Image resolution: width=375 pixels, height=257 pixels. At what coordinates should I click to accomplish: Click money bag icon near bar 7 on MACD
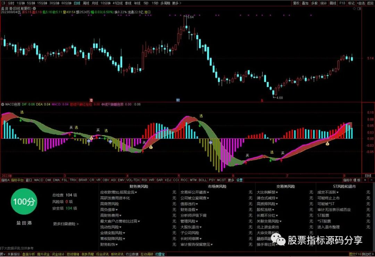tap(327, 144)
